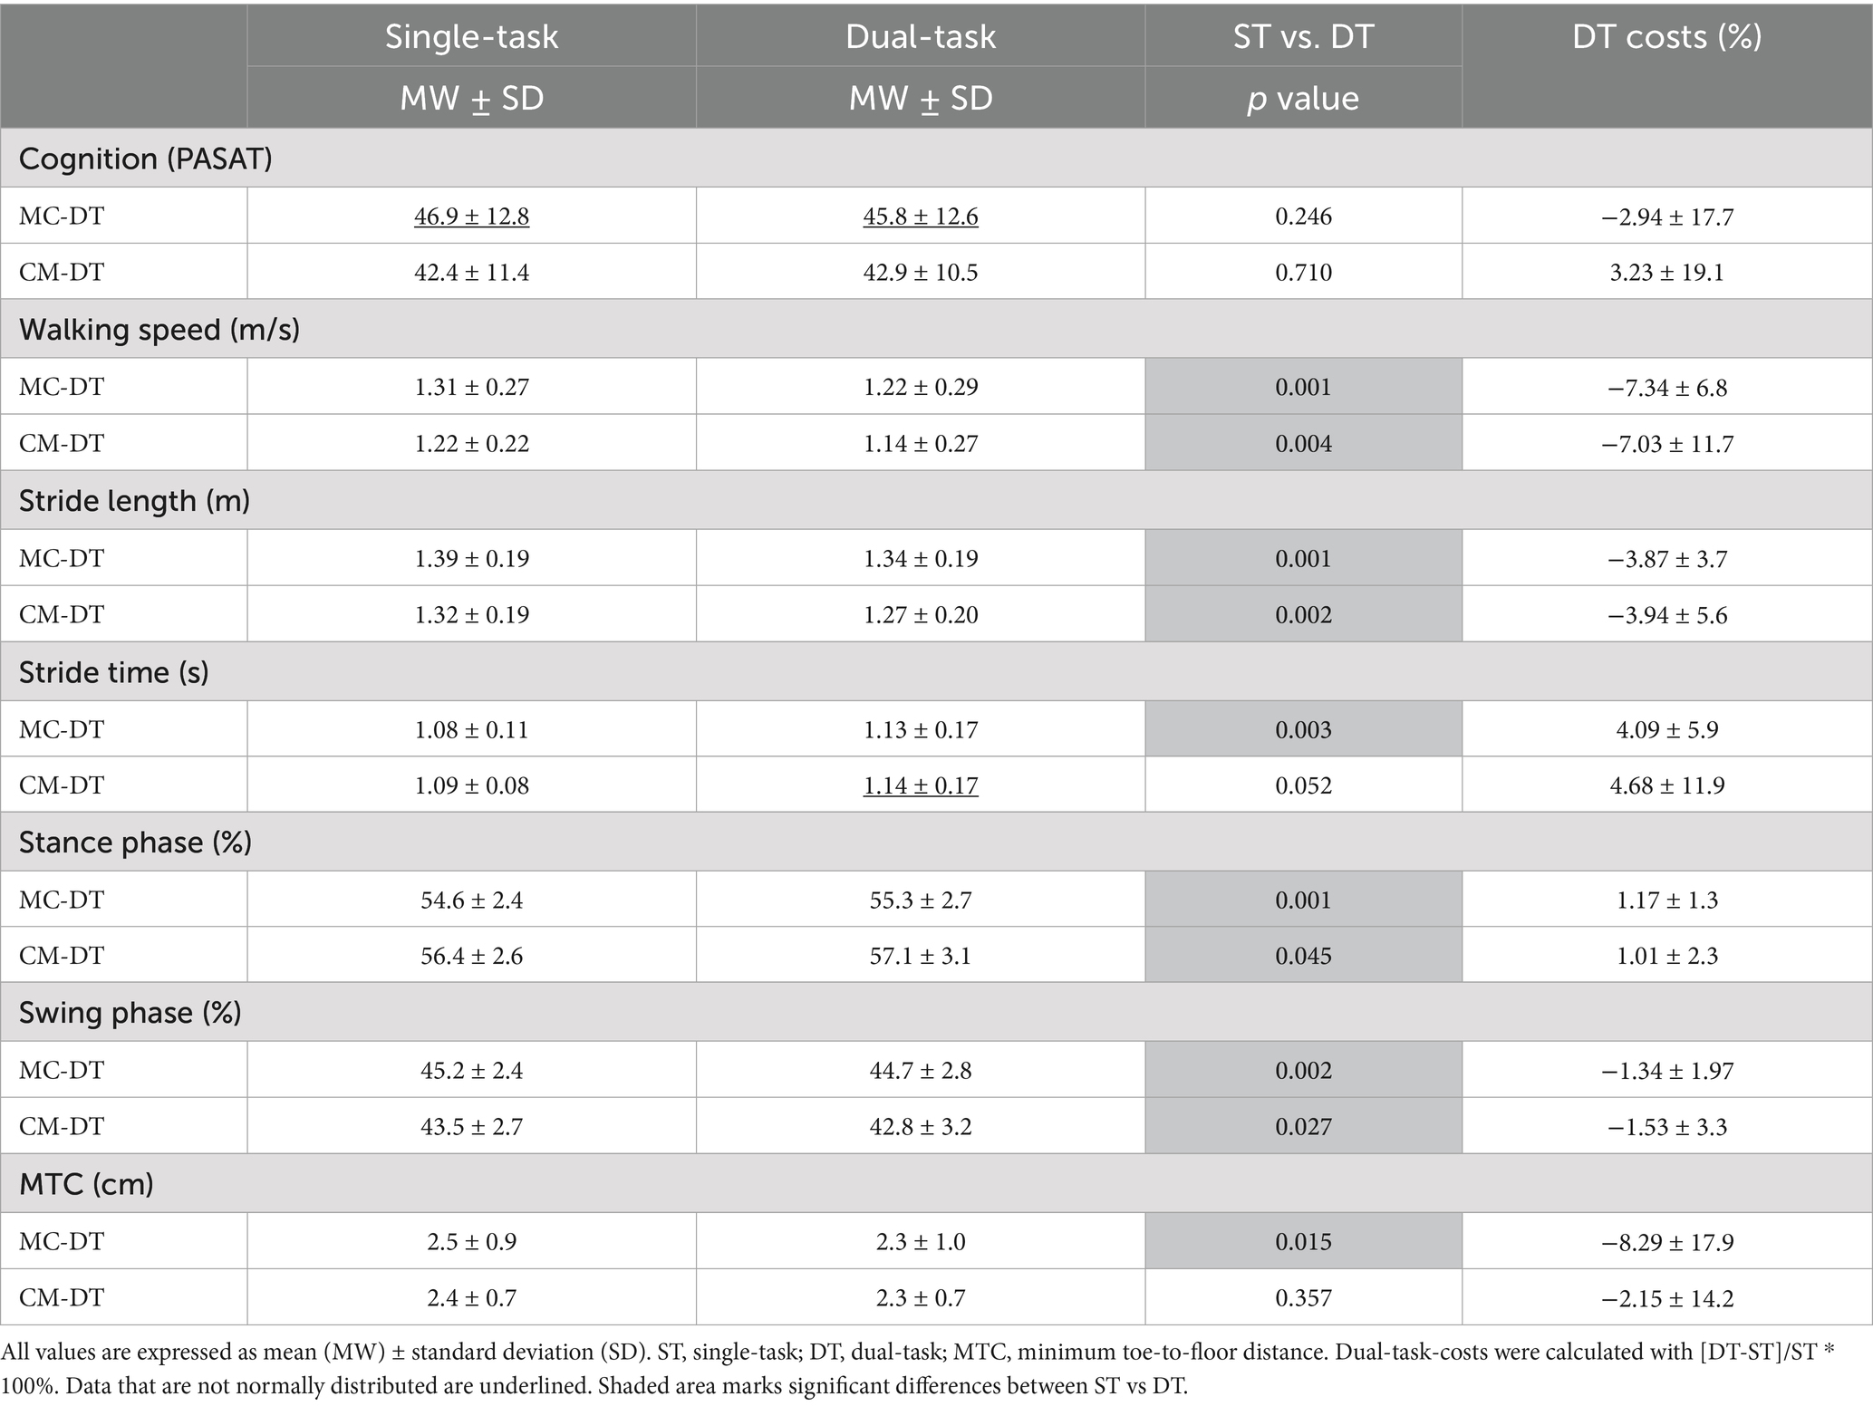Click the p value subheader cell
The height and width of the screenshot is (1406, 1873).
click(x=1303, y=98)
